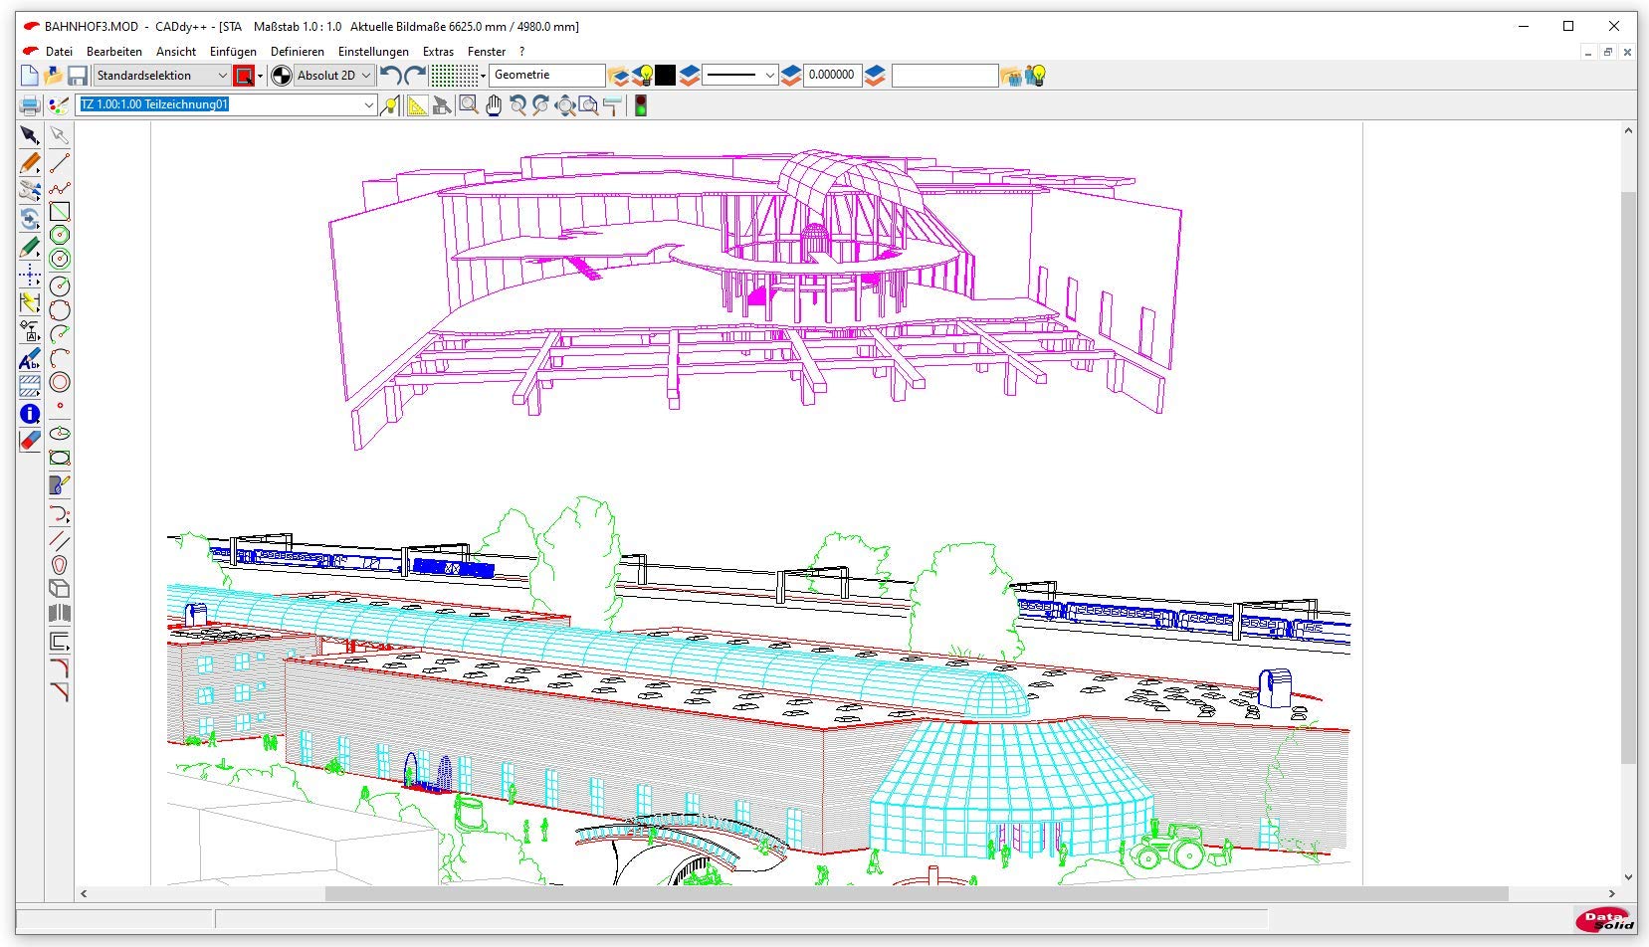
Task: Select the dimensioning tool with lightning bolt
Action: click(30, 302)
